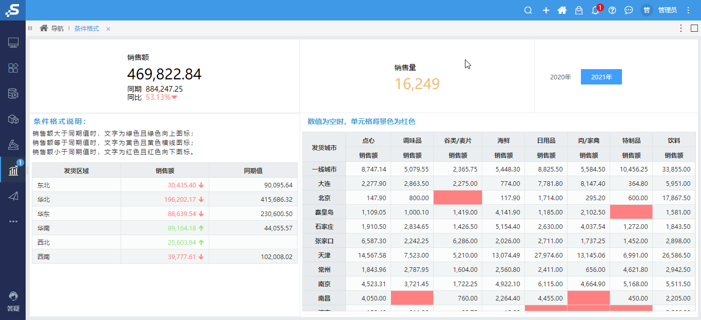Click the user avatar icon

647,10
